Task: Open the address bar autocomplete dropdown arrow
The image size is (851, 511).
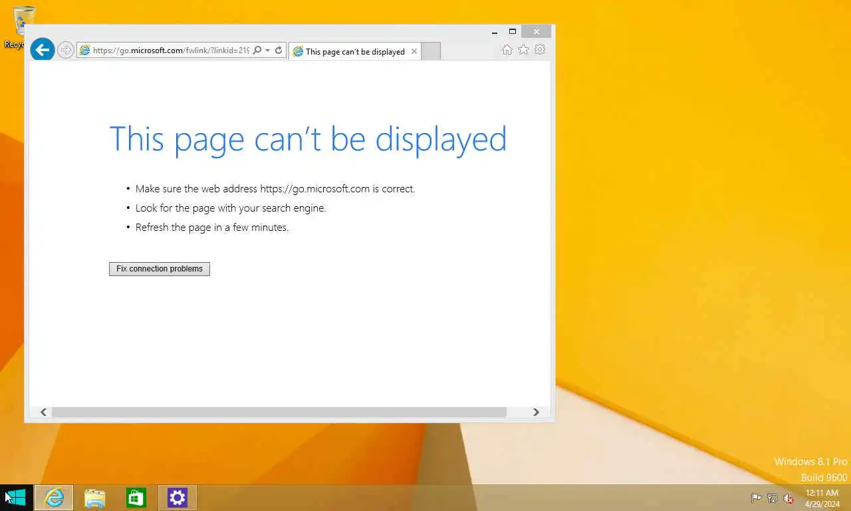Action: click(x=267, y=50)
